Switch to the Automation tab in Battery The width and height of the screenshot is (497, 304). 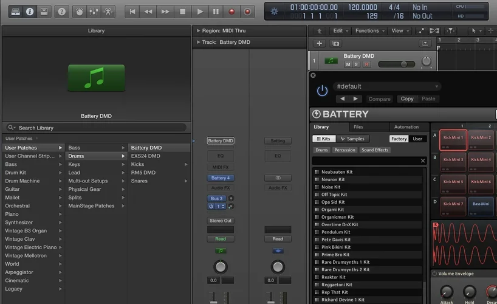(406, 127)
